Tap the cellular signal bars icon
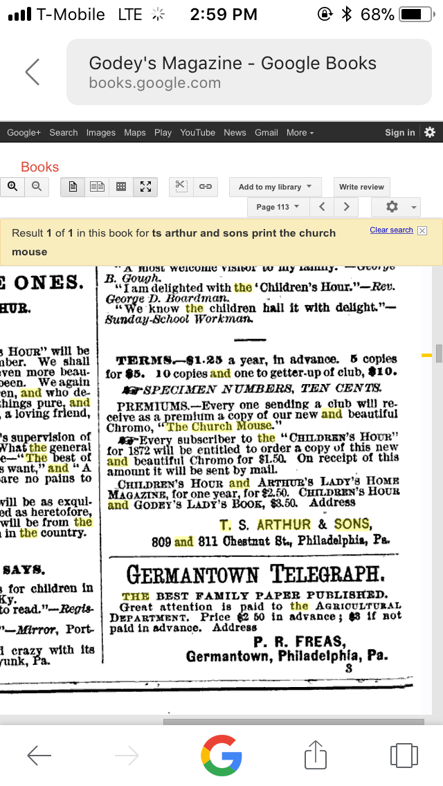The width and height of the screenshot is (443, 786). coord(19,15)
